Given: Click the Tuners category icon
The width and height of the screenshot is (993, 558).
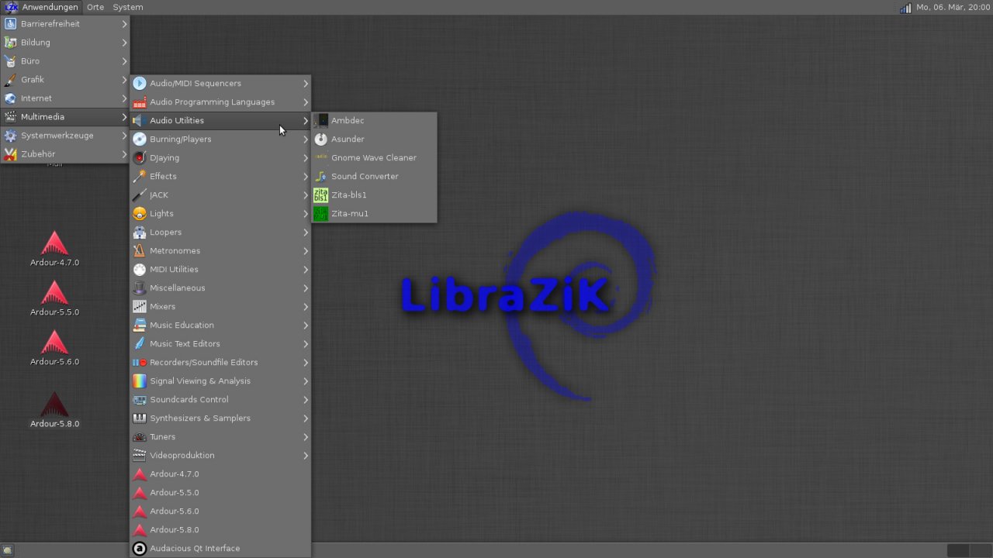Looking at the screenshot, I should tap(140, 437).
